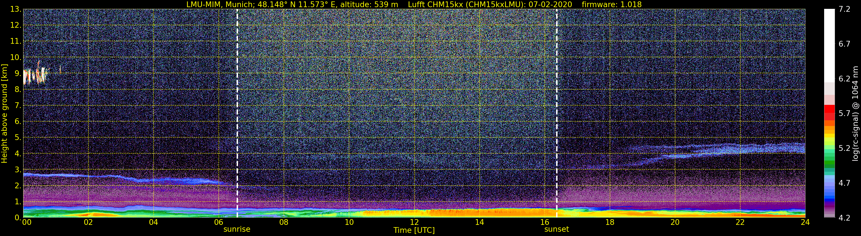Pick the red band of the colorbar
861x236 pixels.
pyautogui.click(x=829, y=112)
